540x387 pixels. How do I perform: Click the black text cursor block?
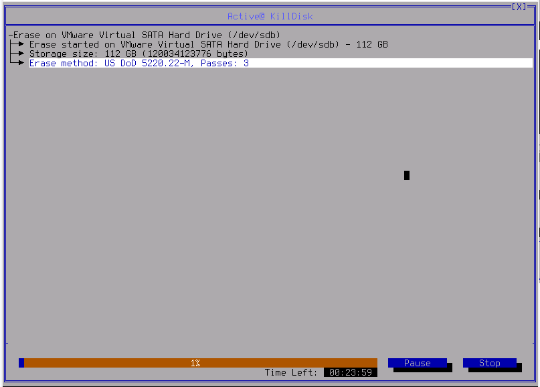click(x=407, y=175)
